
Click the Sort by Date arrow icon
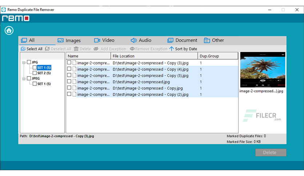click(172, 49)
